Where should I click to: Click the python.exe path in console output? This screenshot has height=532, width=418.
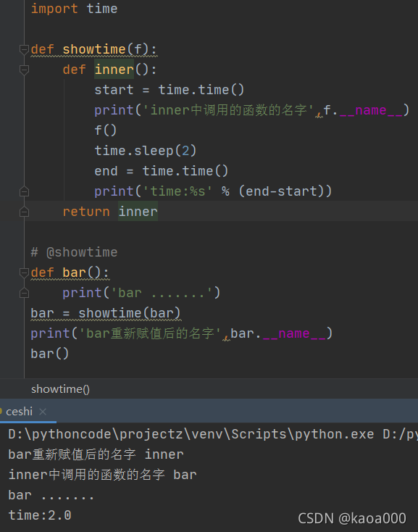coord(191,434)
